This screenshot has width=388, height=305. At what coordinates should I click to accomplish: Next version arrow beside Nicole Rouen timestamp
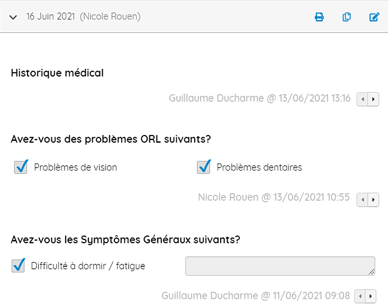coord(374,200)
